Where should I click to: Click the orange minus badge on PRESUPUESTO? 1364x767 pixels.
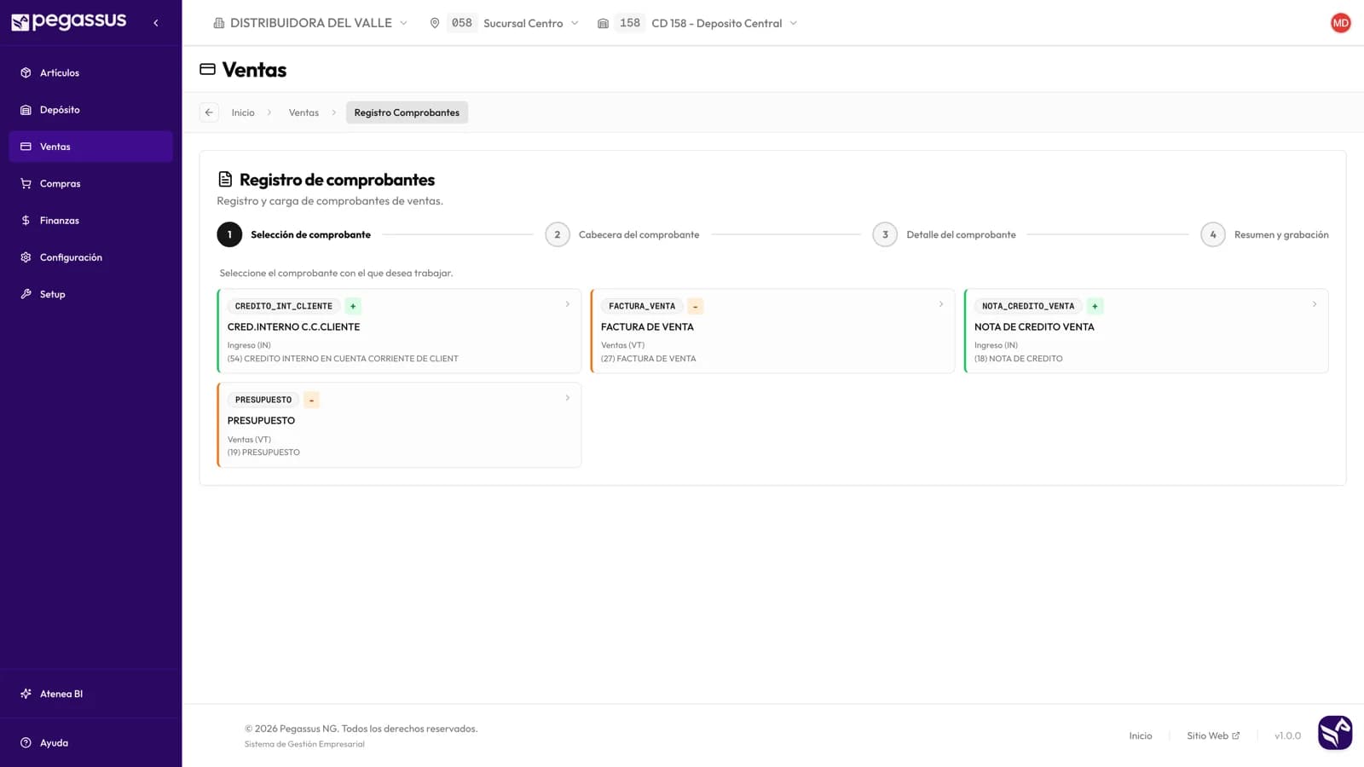click(312, 400)
